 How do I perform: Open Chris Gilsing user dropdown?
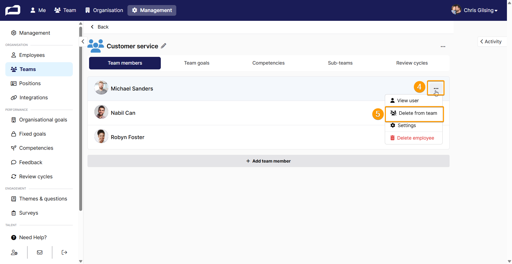481,10
